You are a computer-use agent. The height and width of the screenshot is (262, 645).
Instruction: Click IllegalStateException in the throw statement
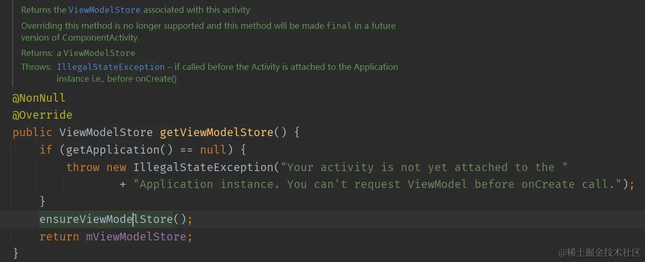coord(203,167)
